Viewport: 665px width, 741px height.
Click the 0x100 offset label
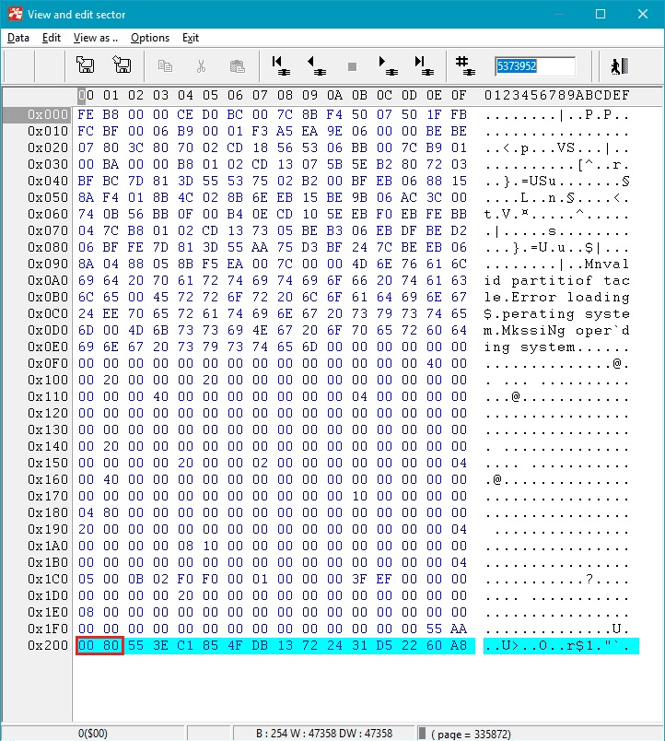point(48,381)
